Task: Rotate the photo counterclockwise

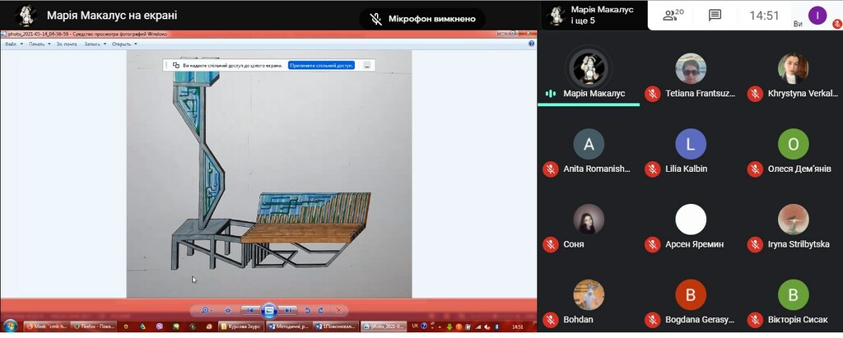Action: (x=308, y=310)
